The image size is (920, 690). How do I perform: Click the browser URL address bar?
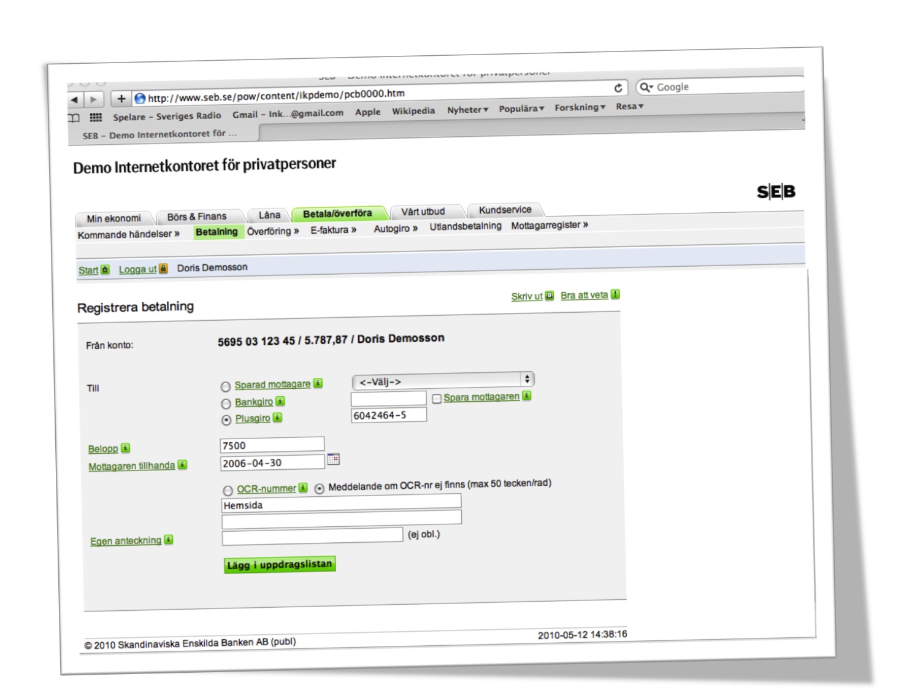click(x=380, y=93)
